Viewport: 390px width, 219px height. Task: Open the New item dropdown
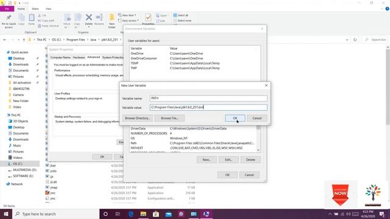127,15
